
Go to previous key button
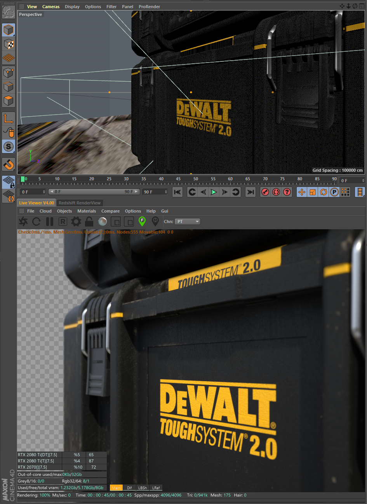pyautogui.click(x=192, y=192)
